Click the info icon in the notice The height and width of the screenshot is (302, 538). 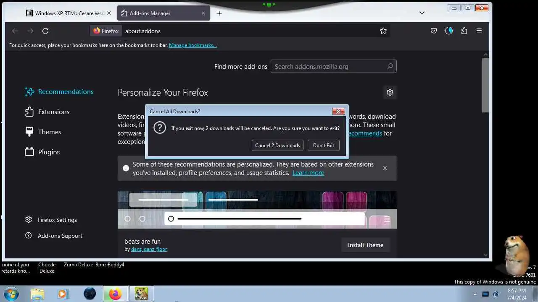pyautogui.click(x=126, y=168)
